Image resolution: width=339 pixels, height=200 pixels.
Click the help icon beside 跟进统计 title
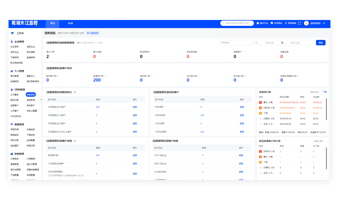(x=75, y=92)
